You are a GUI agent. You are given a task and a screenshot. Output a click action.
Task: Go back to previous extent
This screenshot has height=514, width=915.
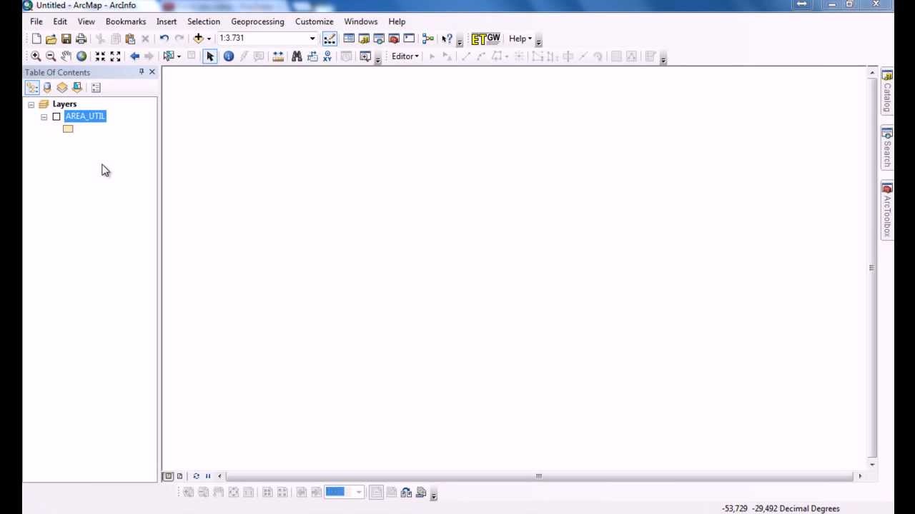point(134,56)
